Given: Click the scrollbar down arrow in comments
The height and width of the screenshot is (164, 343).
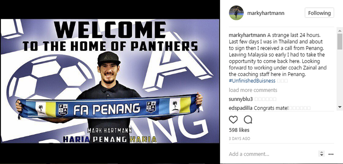Looking at the screenshot, I should pyautogui.click(x=340, y=107).
